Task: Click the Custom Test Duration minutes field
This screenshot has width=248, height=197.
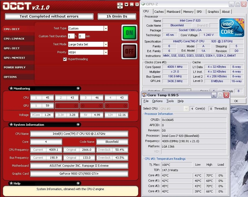Action: coord(82,36)
